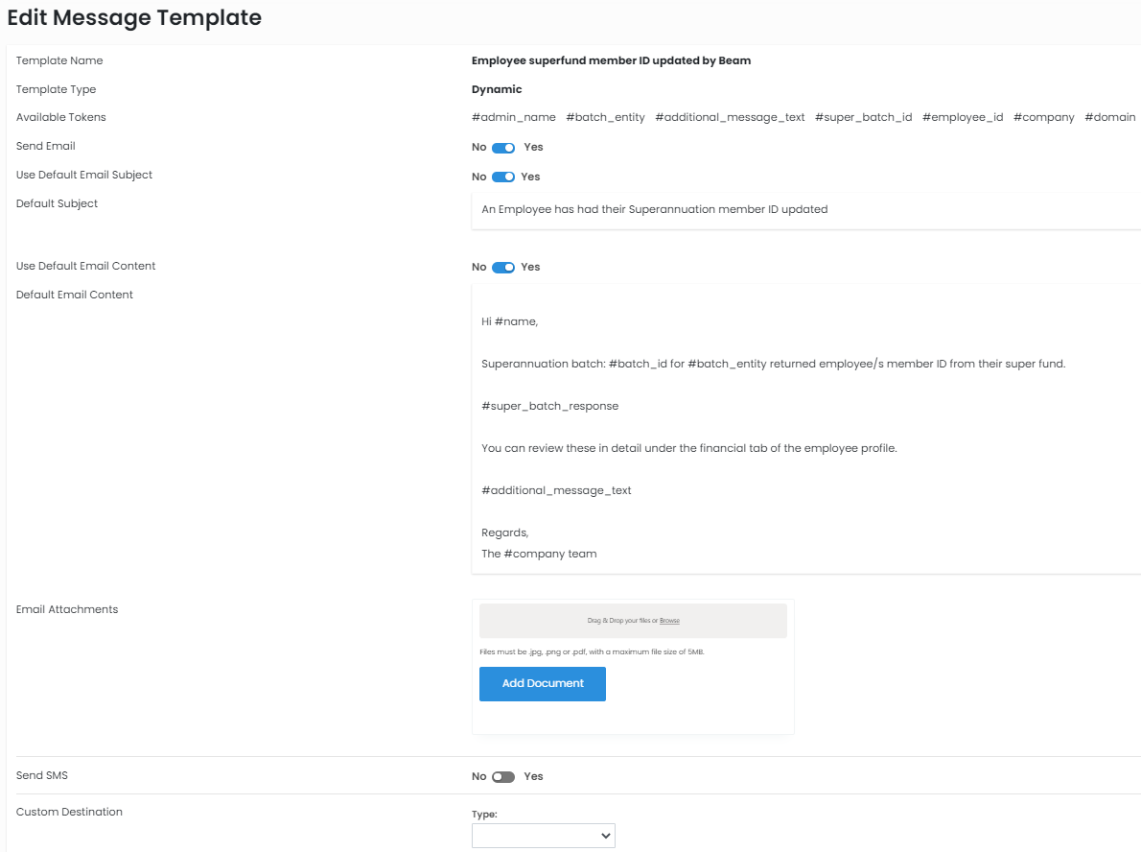Click 'The #company team' signature line
This screenshot has height=852, width=1141.
click(539, 555)
